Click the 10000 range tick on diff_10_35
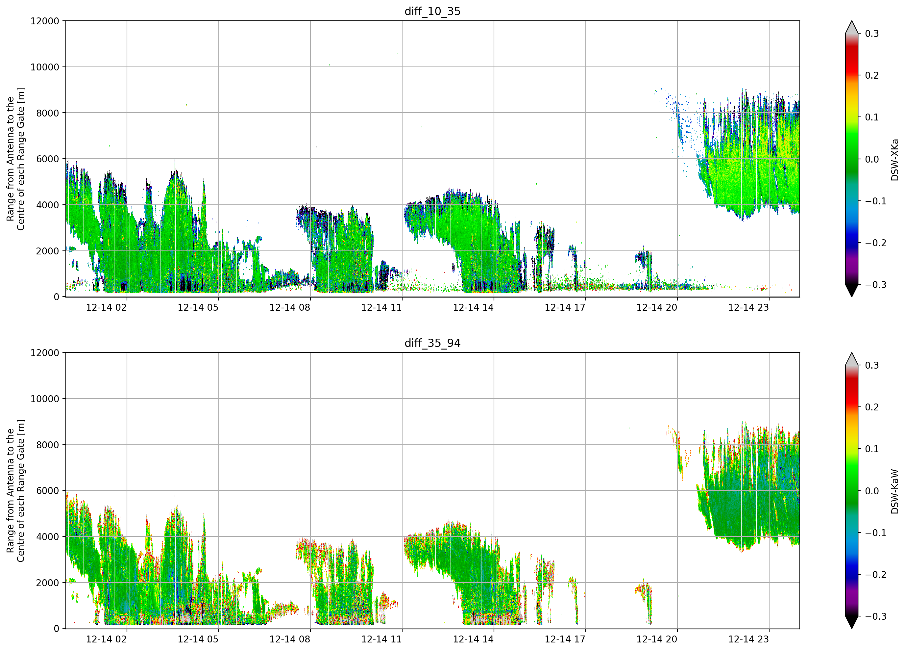 pos(45,67)
